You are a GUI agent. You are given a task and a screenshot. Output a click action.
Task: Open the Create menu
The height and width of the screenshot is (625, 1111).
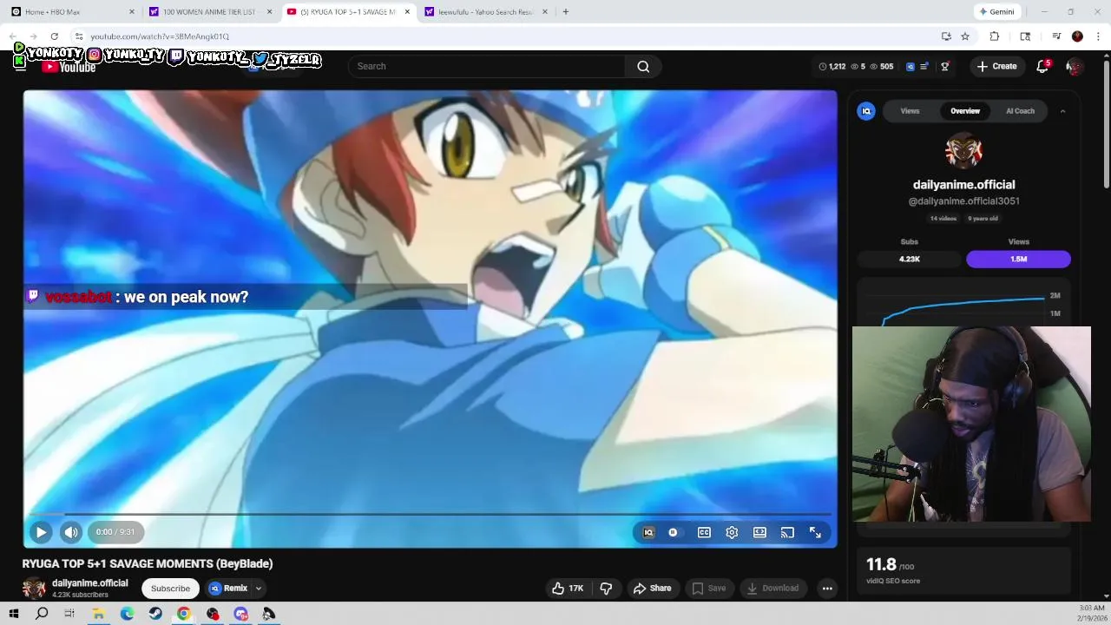click(x=996, y=66)
